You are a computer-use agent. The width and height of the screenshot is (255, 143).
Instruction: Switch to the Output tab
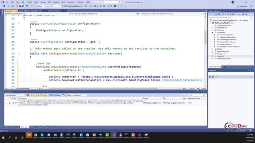33,127
